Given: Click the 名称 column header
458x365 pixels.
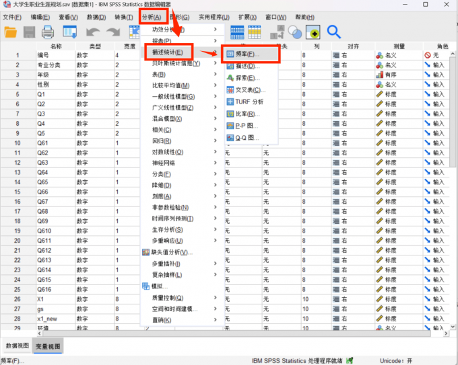Looking at the screenshot, I should [56, 46].
